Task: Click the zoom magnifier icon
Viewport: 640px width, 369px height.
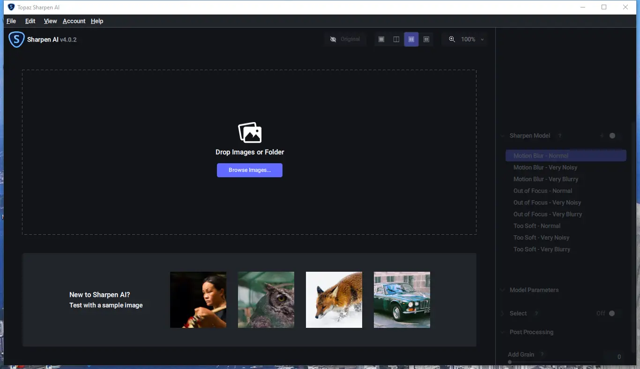Action: 452,39
